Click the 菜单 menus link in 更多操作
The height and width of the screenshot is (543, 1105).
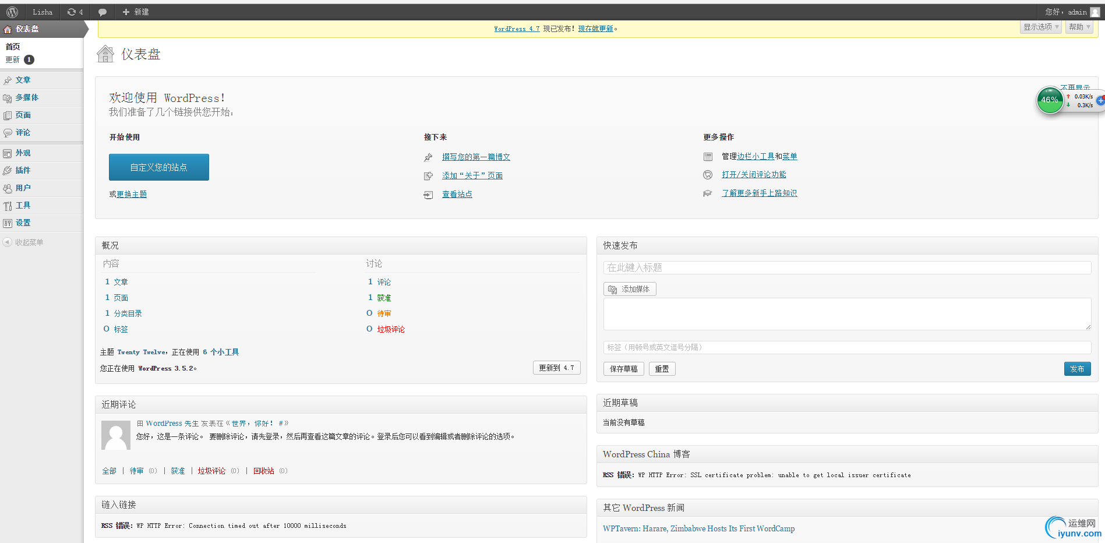point(790,156)
